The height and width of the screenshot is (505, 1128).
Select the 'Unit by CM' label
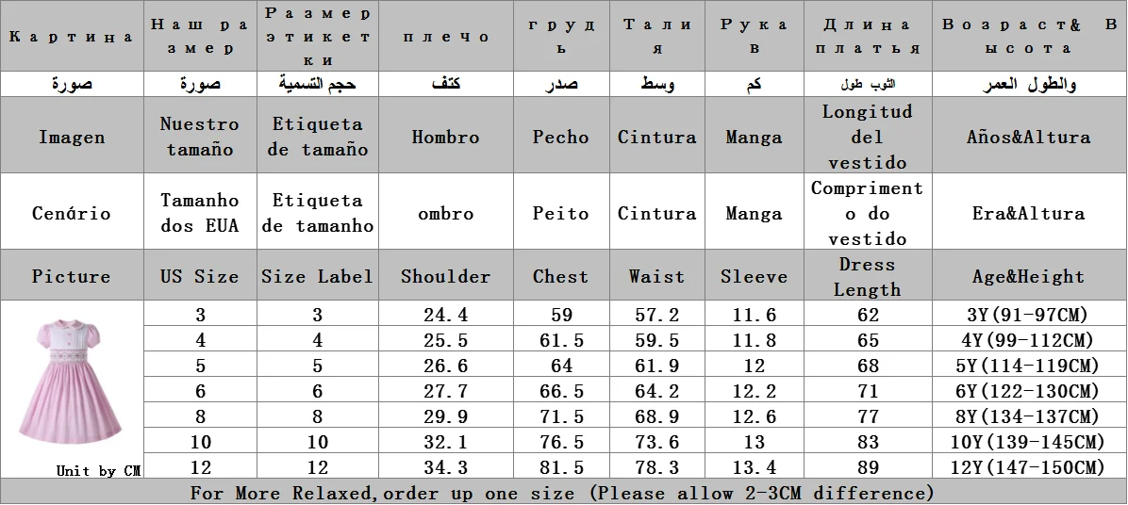[x=99, y=471]
